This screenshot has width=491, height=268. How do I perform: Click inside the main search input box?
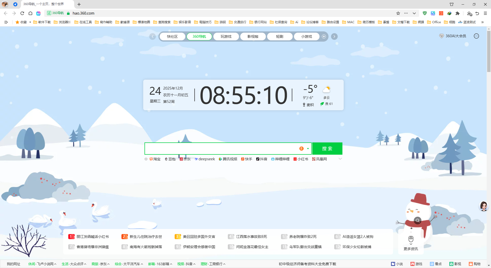220,149
